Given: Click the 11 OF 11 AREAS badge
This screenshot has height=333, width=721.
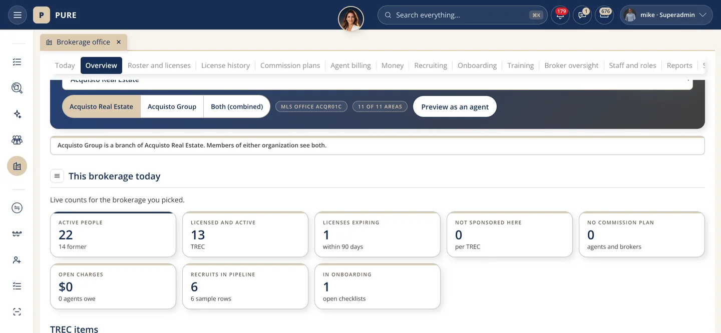Looking at the screenshot, I should click(x=380, y=106).
